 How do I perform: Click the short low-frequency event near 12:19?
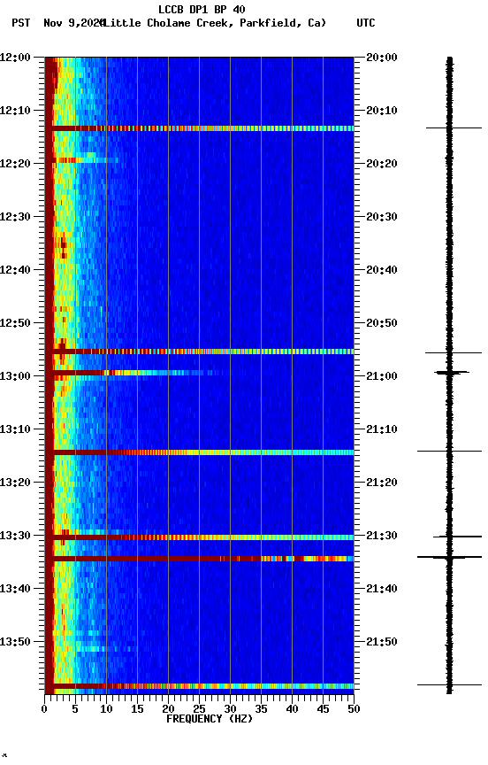82,160
